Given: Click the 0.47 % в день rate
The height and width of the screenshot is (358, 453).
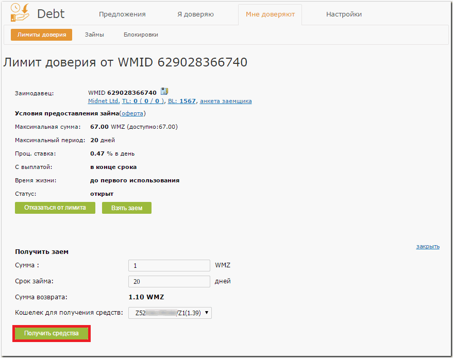Looking at the screenshot, I should click(112, 154).
